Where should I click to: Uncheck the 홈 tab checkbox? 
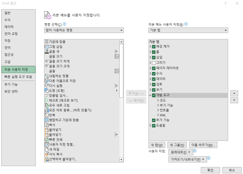(x=154, y=52)
